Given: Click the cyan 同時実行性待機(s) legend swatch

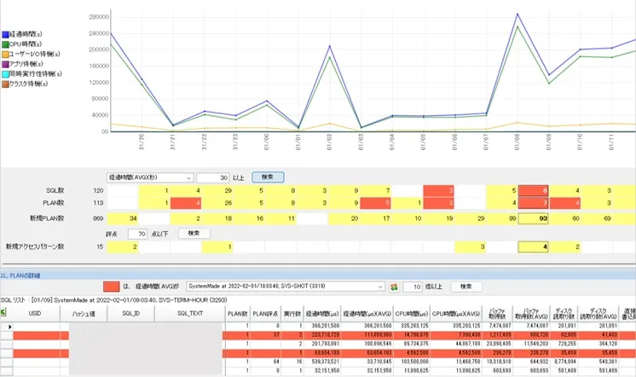Looking at the screenshot, I should [x=5, y=74].
